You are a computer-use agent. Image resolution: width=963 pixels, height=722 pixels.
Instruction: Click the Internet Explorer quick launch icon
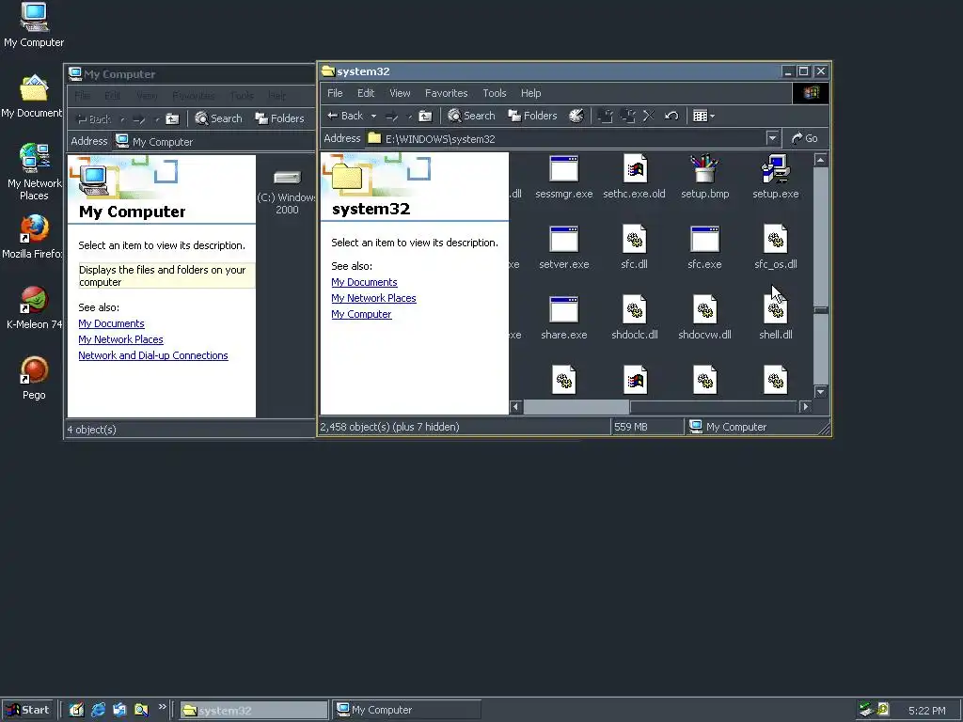[x=98, y=710]
